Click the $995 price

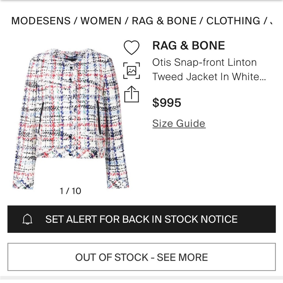167,103
